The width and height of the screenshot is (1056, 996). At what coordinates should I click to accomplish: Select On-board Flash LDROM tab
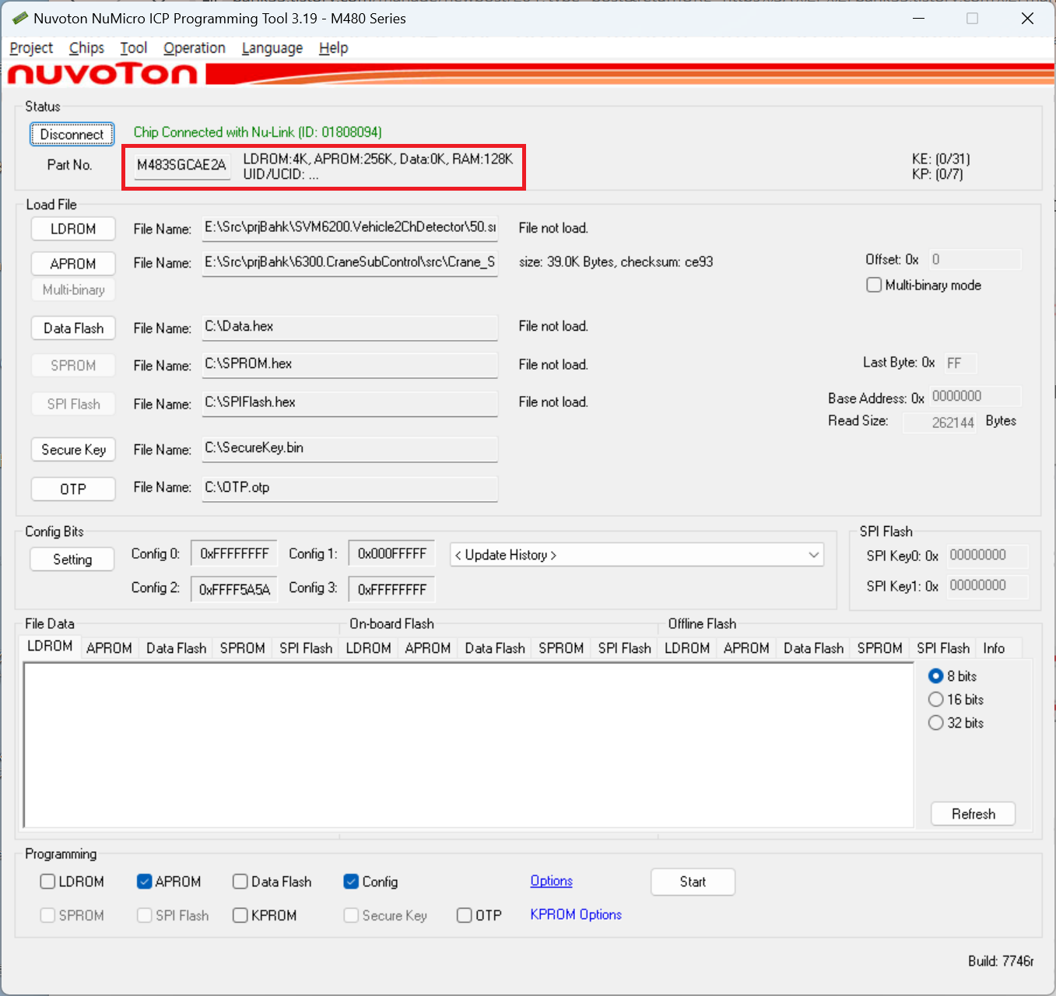369,648
